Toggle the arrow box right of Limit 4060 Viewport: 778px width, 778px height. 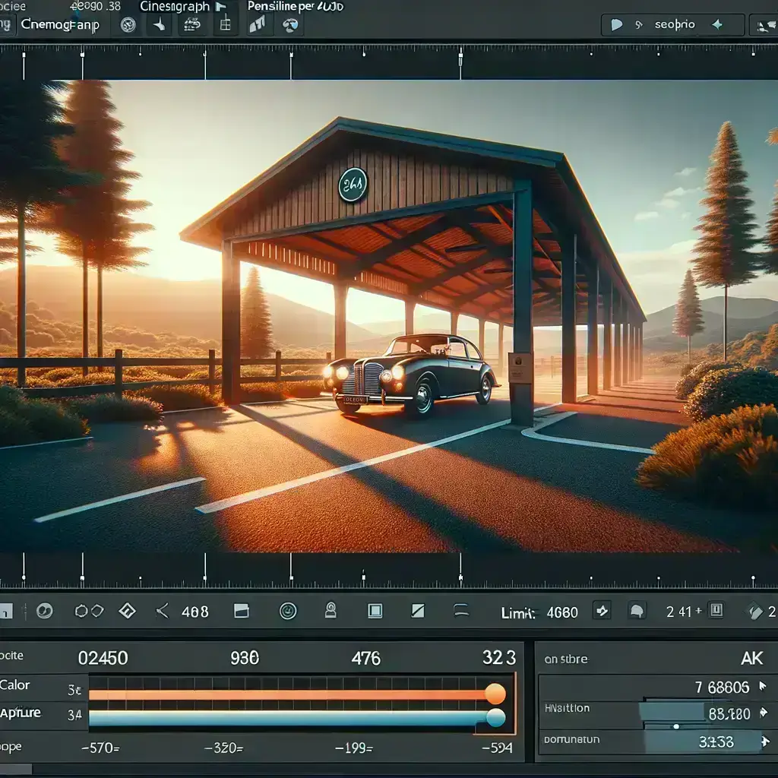tap(602, 611)
